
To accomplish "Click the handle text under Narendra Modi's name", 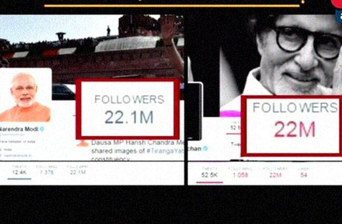I will (x=14, y=135).
